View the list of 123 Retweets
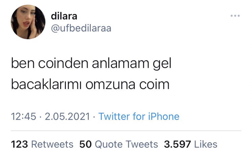The image size is (252, 154). [42, 144]
